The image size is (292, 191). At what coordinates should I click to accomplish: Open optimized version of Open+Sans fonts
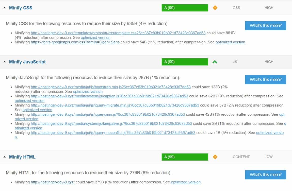[230, 42]
